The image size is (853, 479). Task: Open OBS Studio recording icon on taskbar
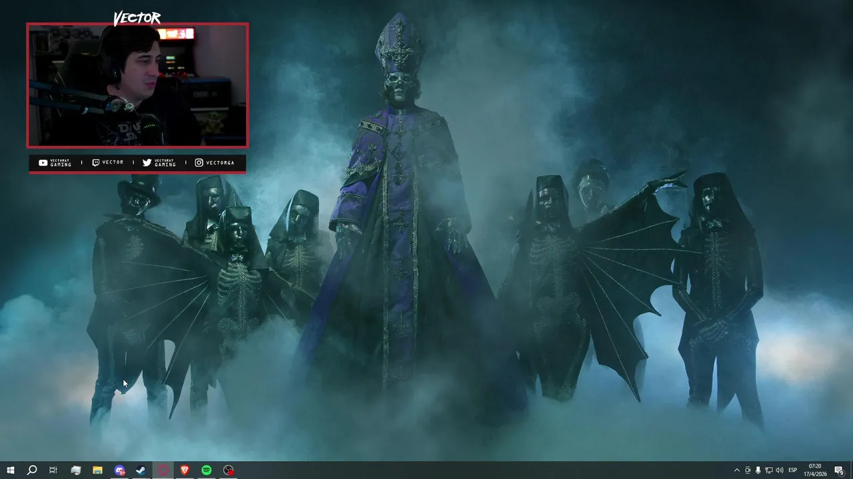pyautogui.click(x=229, y=470)
